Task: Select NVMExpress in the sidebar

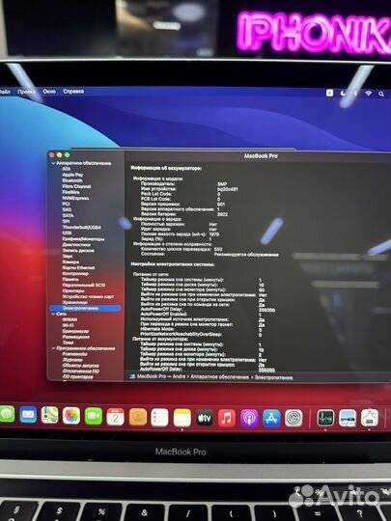Action: pyautogui.click(x=75, y=198)
